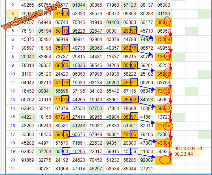The height and width of the screenshot is (175, 212).
Task: Select cell containing 08672
Action: [147, 48]
